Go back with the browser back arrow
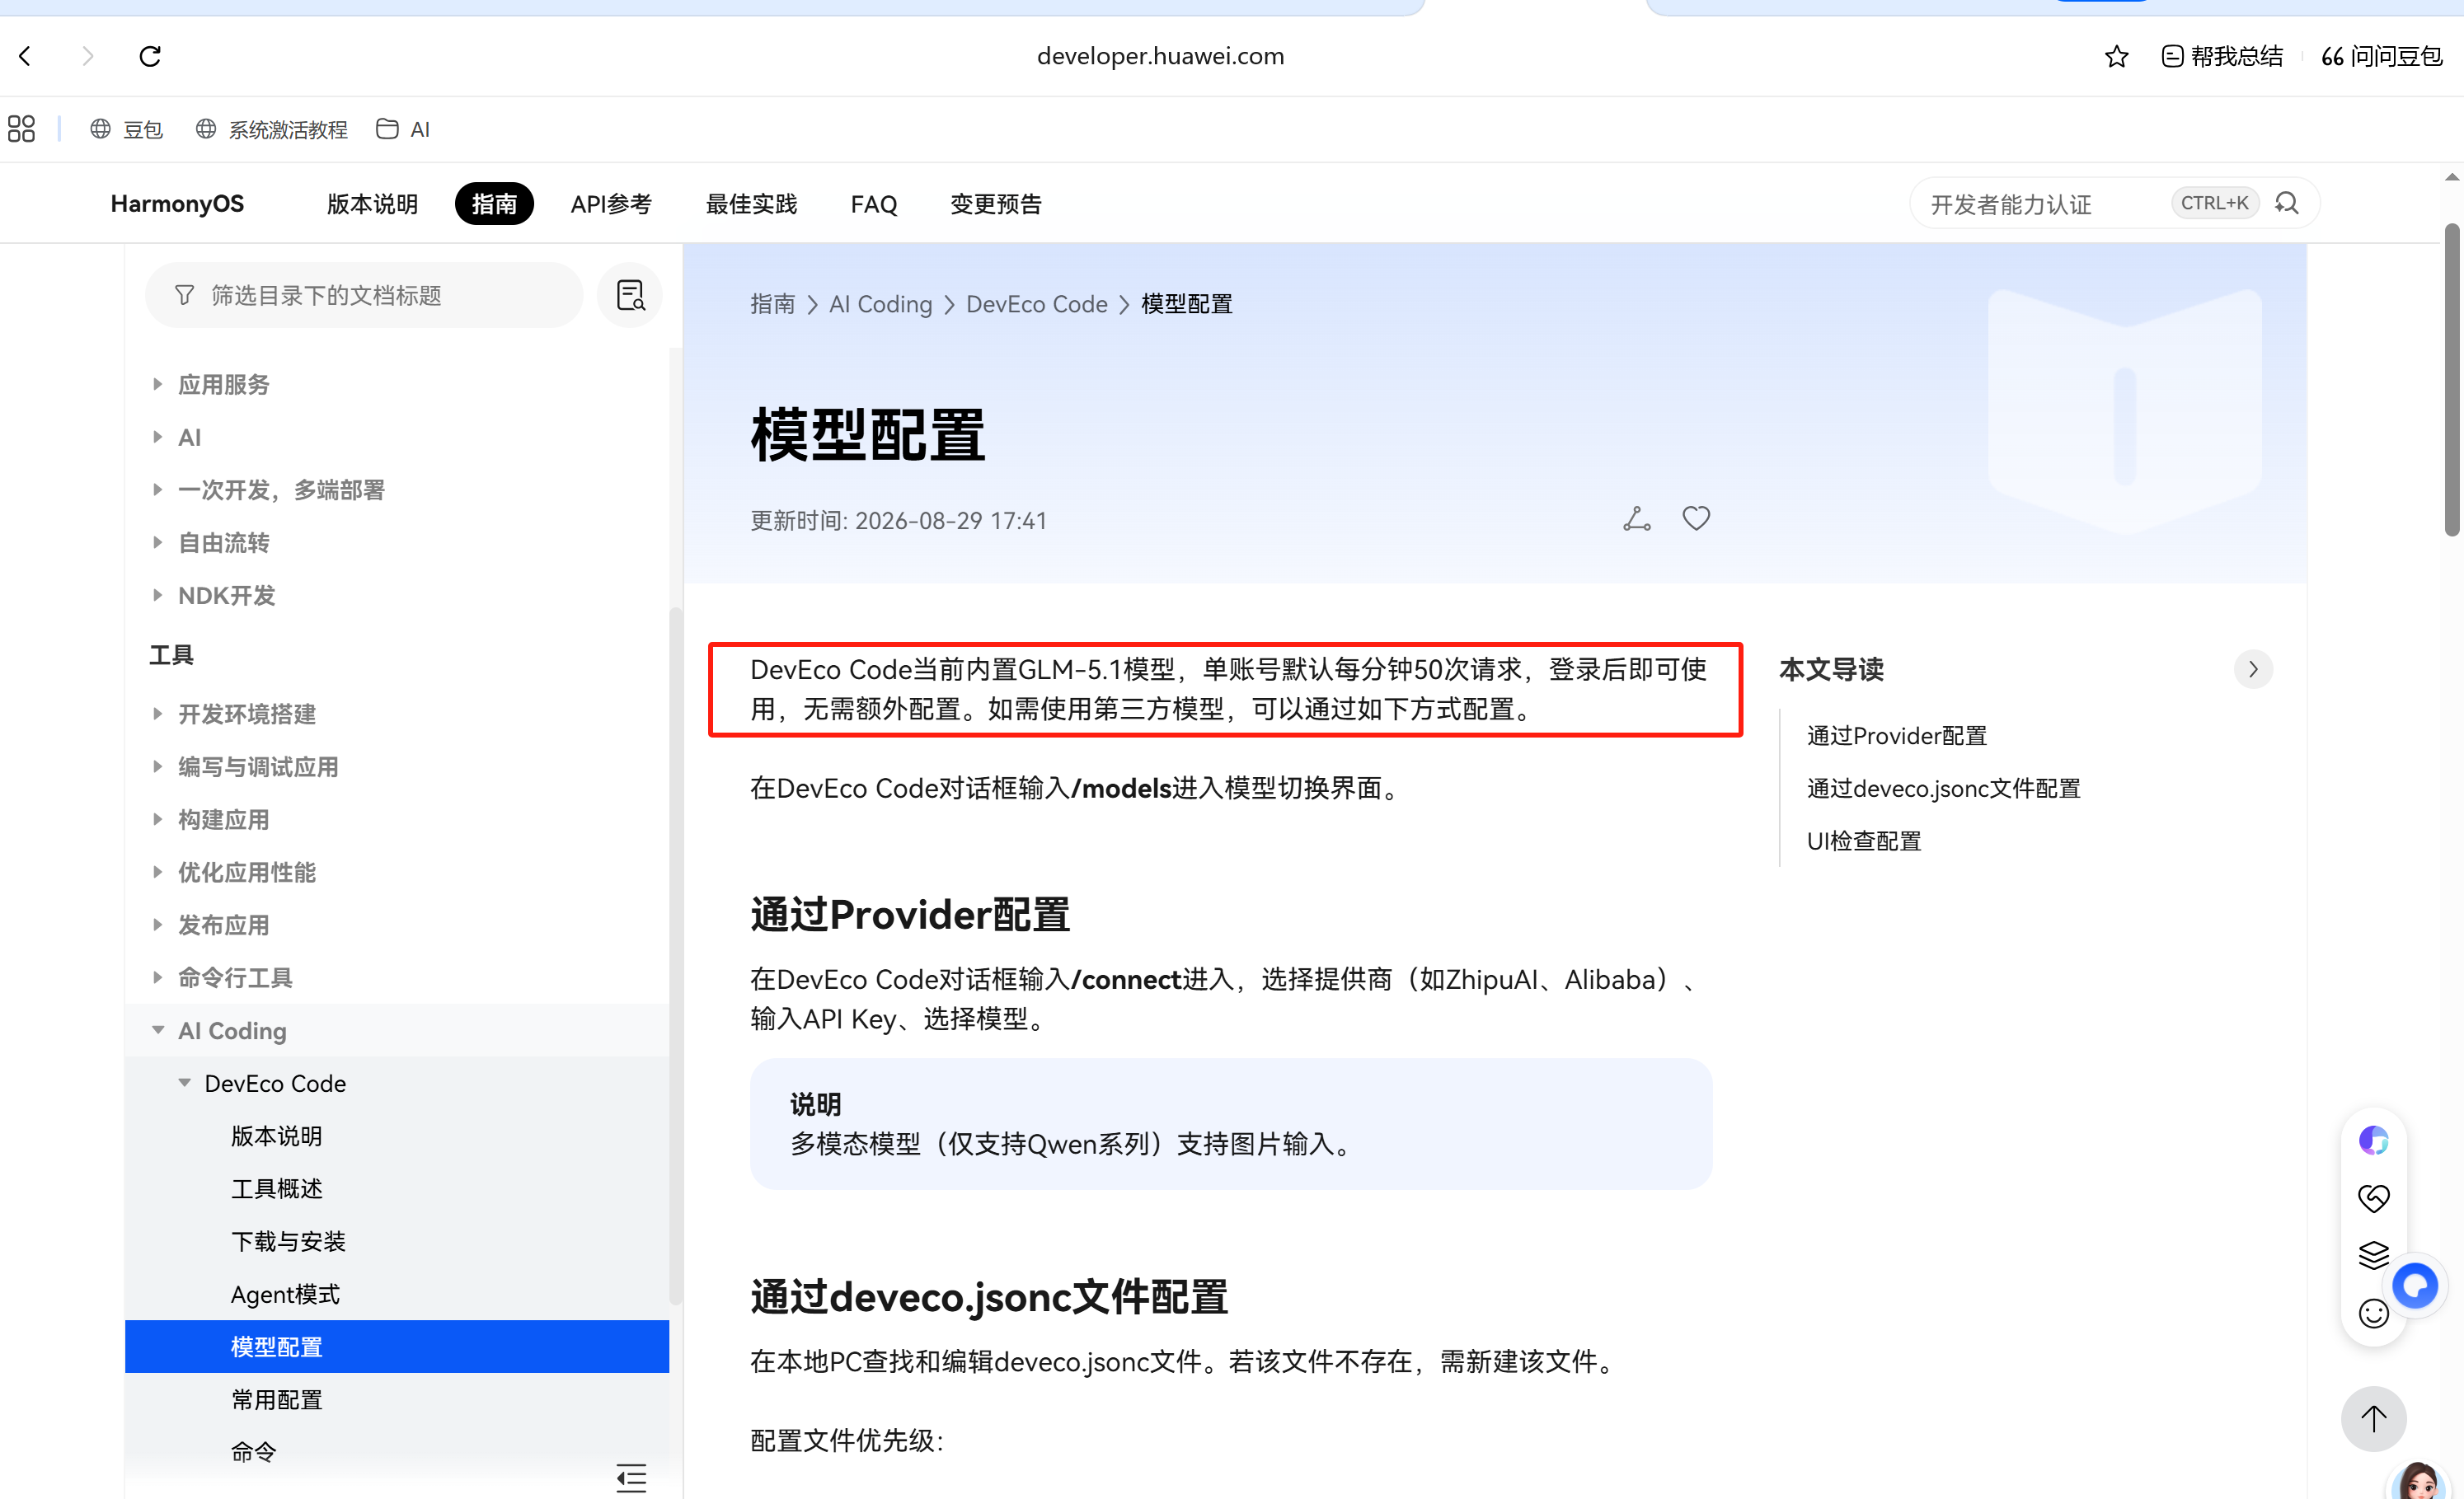 coord(26,56)
